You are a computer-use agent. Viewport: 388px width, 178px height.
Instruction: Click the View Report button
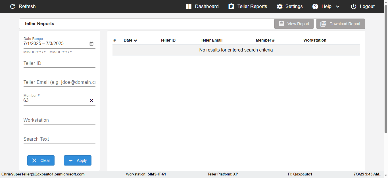click(294, 24)
